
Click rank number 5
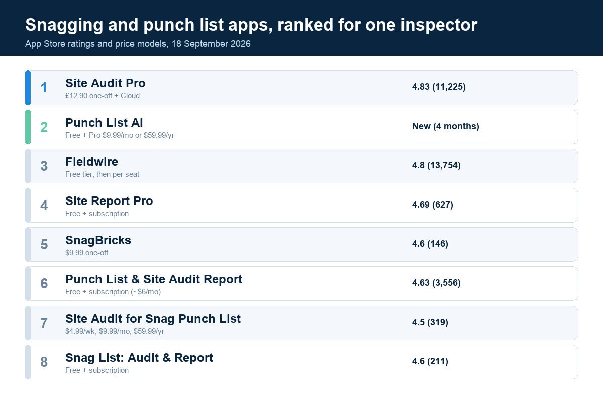pyautogui.click(x=44, y=245)
